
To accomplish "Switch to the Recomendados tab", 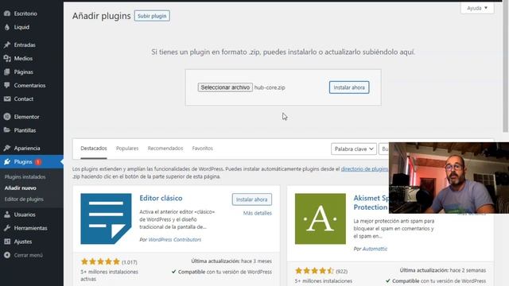I will (165, 149).
